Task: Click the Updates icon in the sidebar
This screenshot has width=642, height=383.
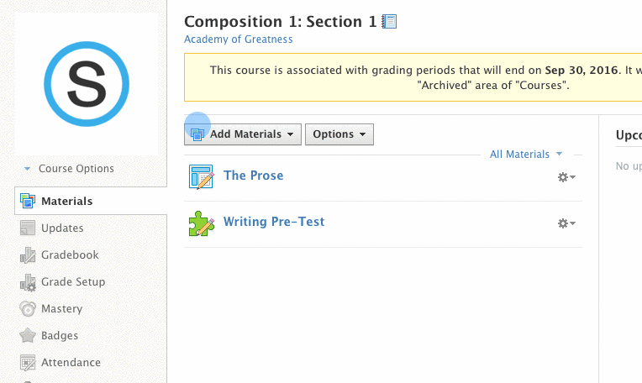Action: [28, 228]
